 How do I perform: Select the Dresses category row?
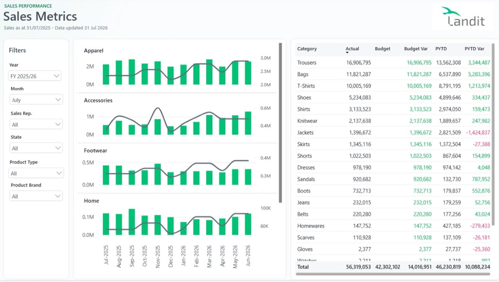pyautogui.click(x=393, y=168)
